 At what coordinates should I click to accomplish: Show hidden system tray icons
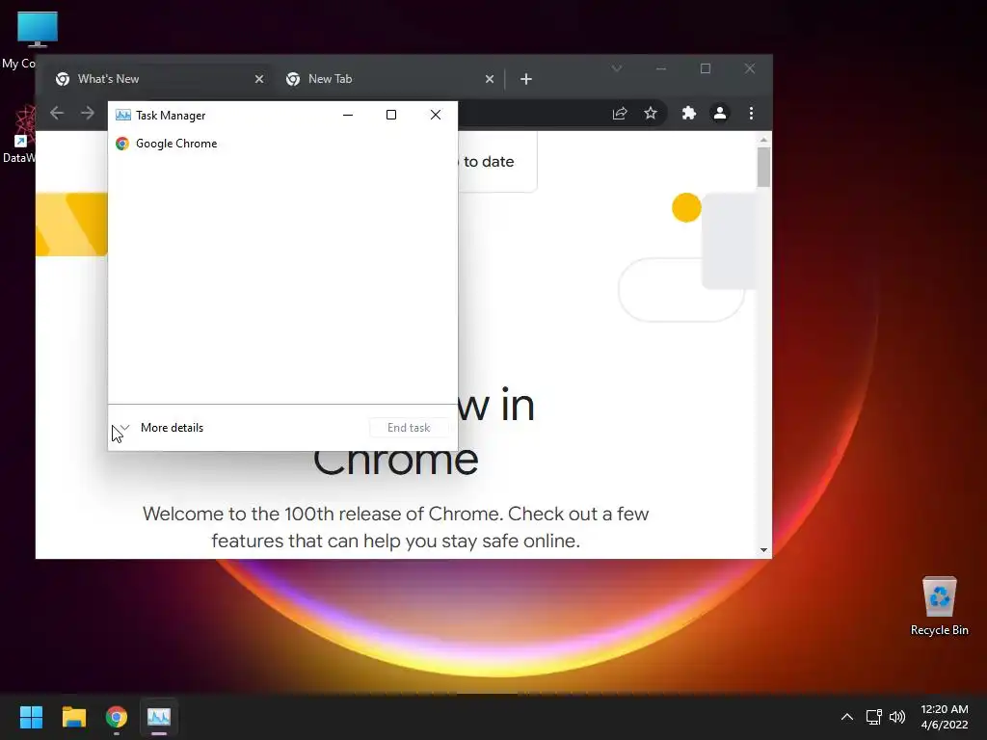(x=847, y=717)
